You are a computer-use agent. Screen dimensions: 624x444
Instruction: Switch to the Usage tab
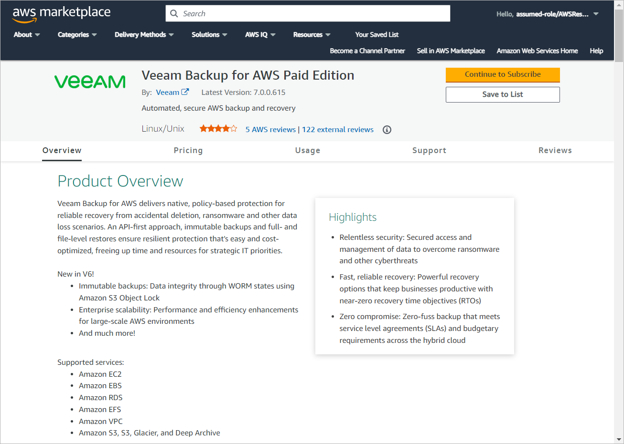pos(308,150)
